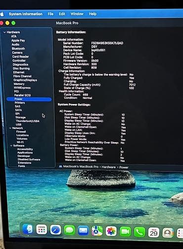The height and width of the screenshot is (249, 183).
Task: Open Contacts from the Dock
Action: [168, 233]
